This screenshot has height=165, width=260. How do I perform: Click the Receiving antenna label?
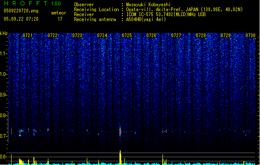tap(95, 19)
